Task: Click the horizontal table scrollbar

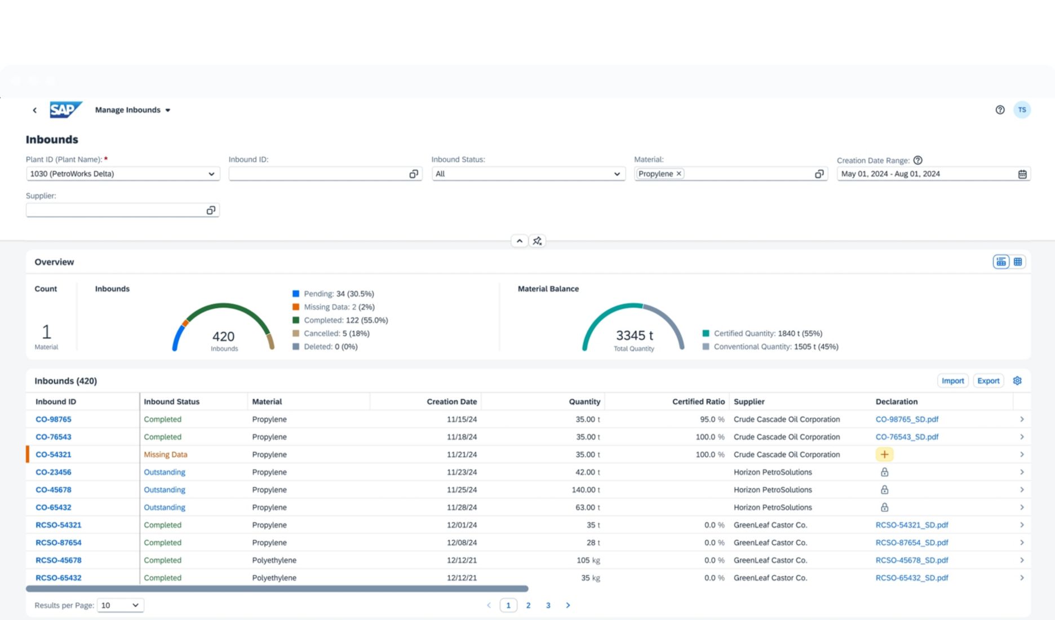Action: pyautogui.click(x=277, y=589)
